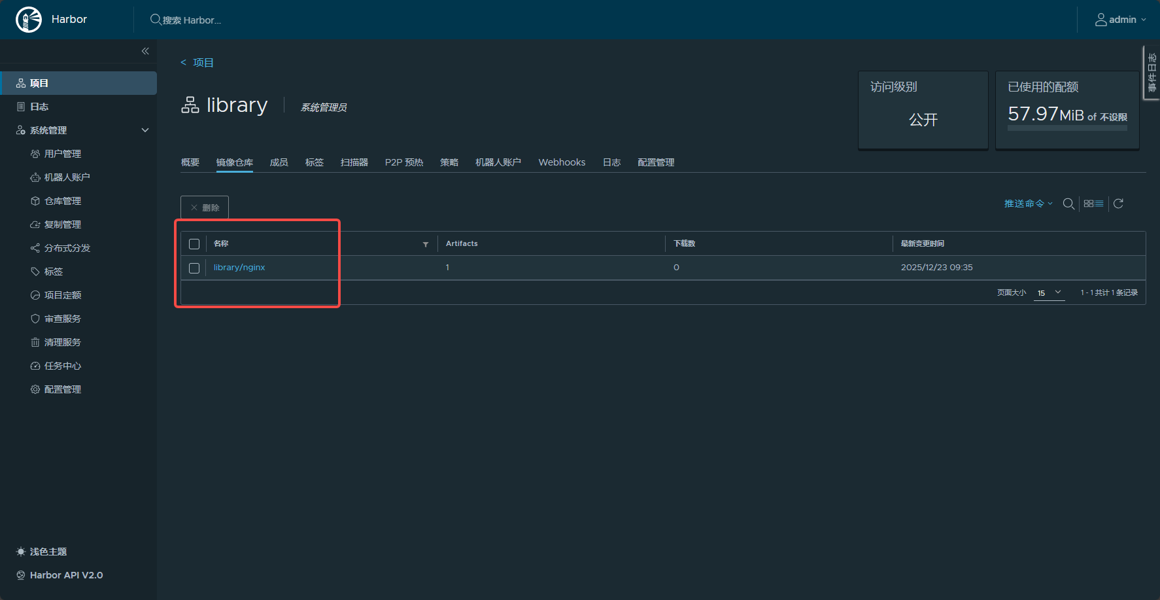
Task: Open the page size 15 dropdown
Action: coord(1049,292)
